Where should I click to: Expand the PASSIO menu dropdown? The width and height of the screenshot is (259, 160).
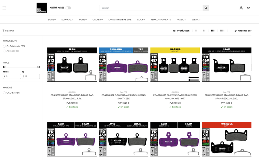tap(181, 19)
